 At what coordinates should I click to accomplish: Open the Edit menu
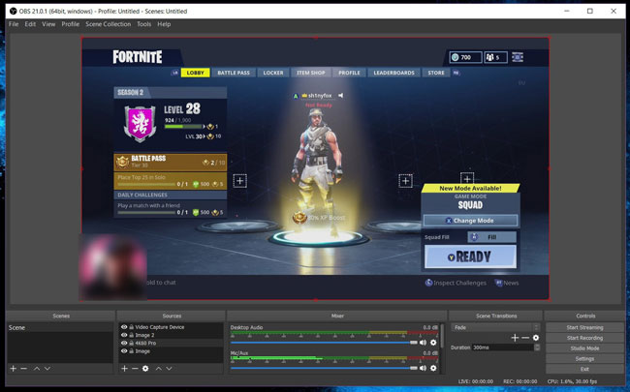(x=30, y=24)
